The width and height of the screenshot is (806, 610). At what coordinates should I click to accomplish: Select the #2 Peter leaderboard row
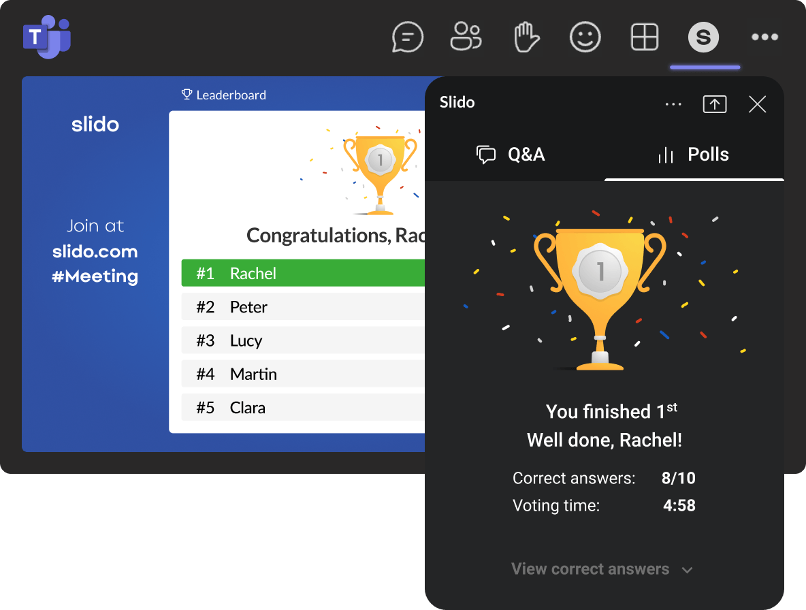pos(304,307)
